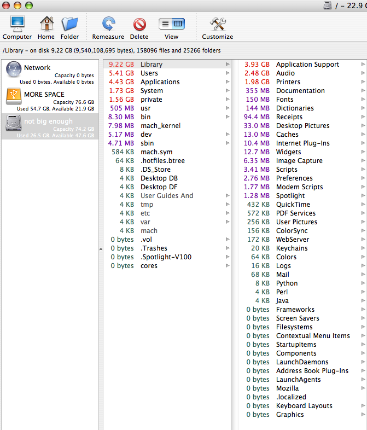Image resolution: width=367 pixels, height=430 pixels.
Task: Expand the System folder arrow
Action: (228, 90)
